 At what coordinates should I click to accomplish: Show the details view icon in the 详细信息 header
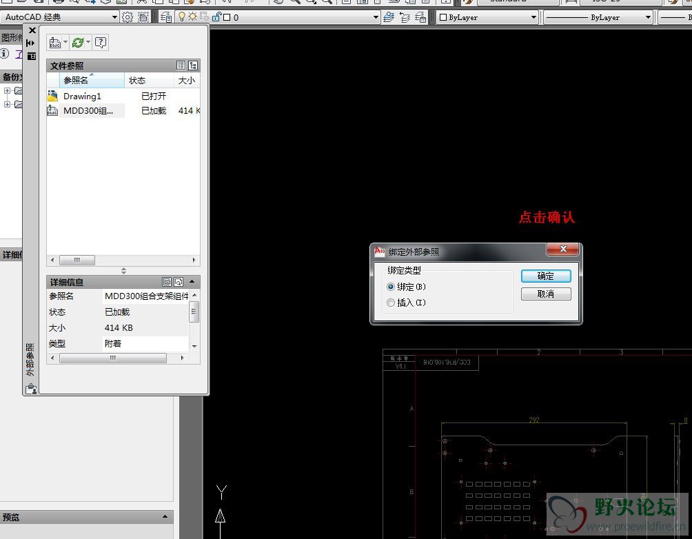click(166, 282)
